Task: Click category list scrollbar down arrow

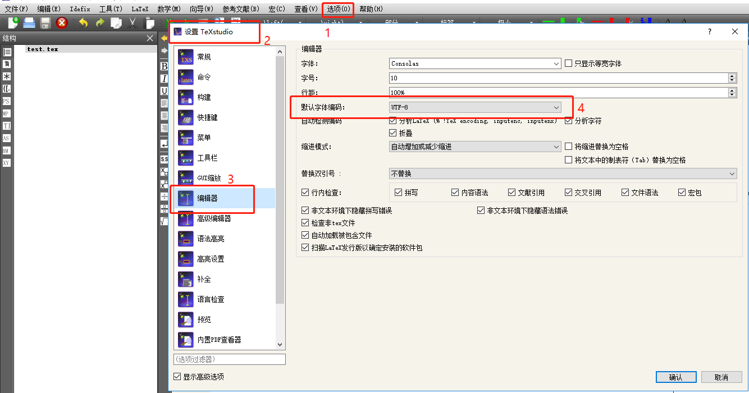Action: (x=280, y=345)
